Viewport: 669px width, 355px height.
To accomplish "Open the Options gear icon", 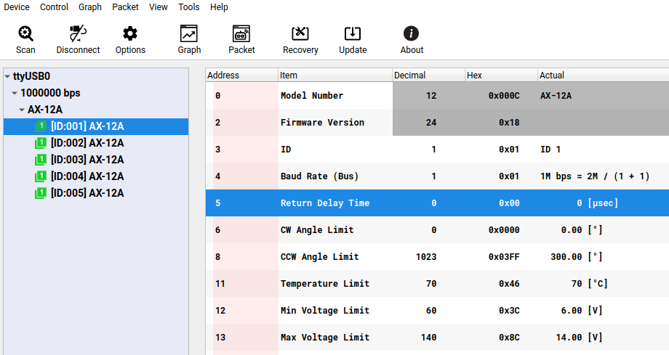I will pyautogui.click(x=130, y=33).
